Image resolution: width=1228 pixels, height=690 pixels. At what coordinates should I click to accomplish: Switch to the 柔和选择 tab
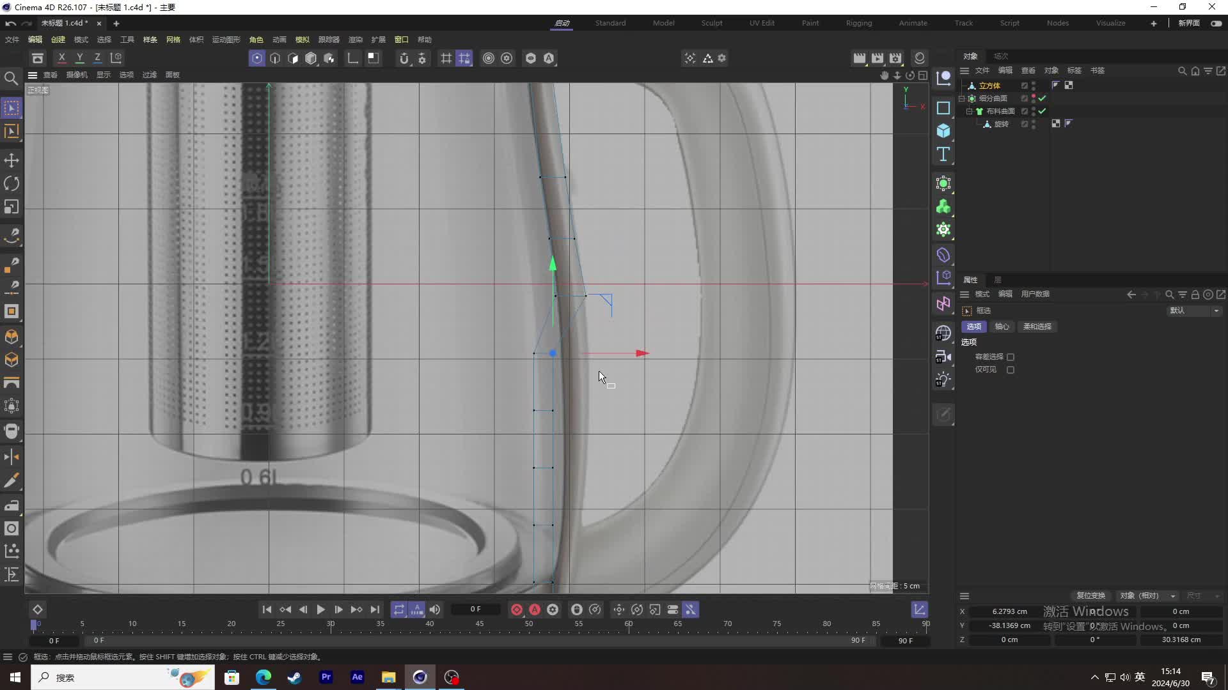1037,326
